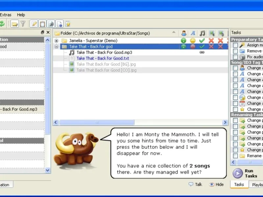
Task: Check the star Change checkbox under Song/ID3 Tag
Action: 235,109
